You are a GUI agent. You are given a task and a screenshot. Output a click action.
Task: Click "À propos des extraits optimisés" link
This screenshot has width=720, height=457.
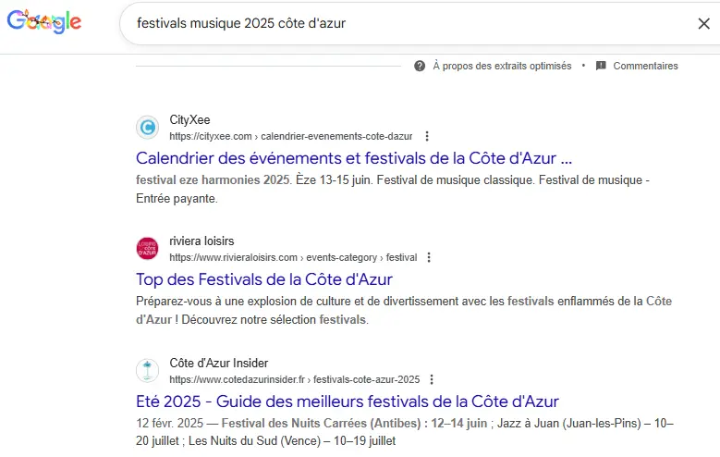point(502,66)
